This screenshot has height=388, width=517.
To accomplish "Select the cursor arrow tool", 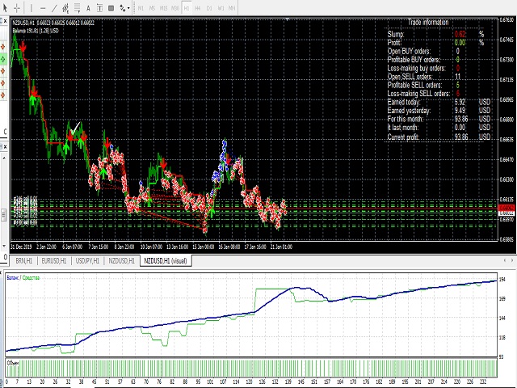I will 6,8.
